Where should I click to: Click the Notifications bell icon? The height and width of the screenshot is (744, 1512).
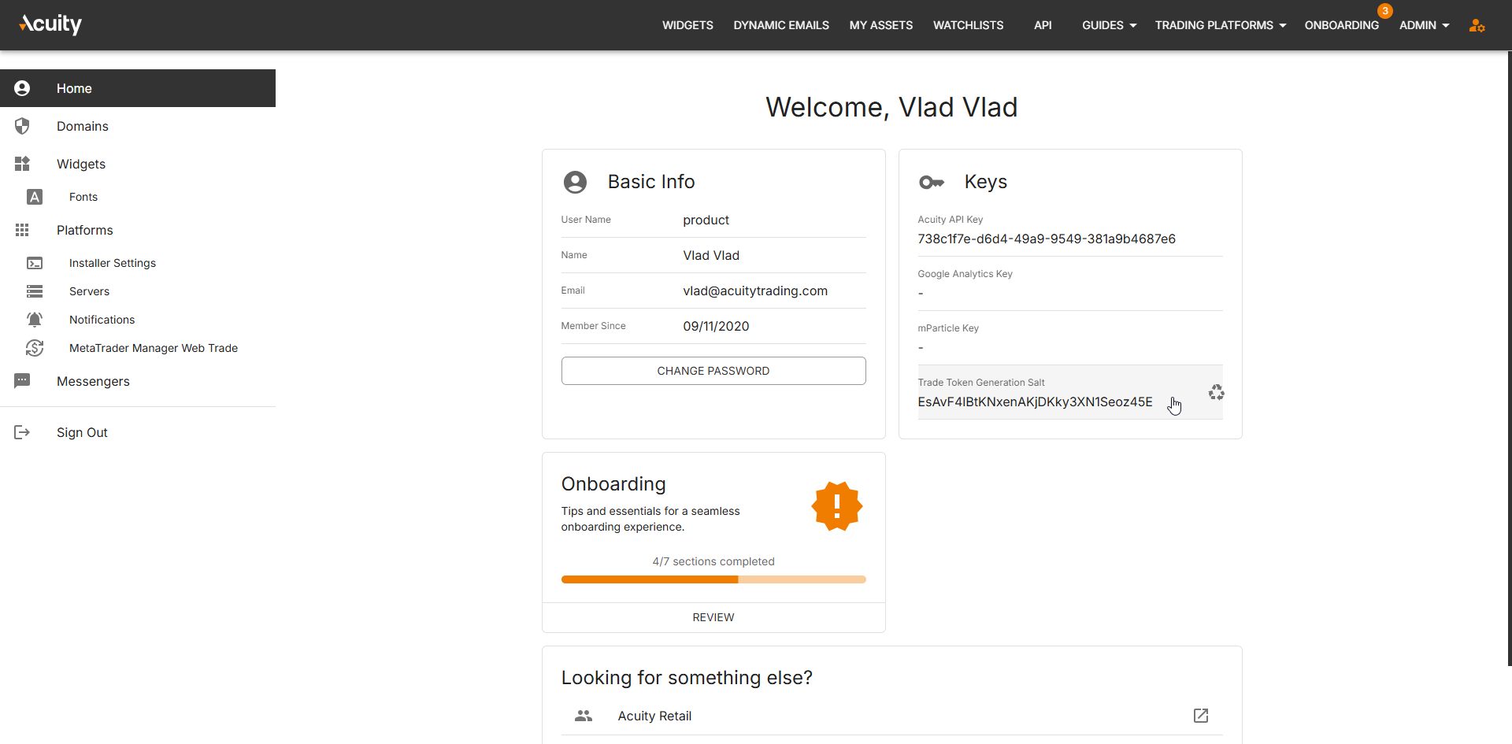pyautogui.click(x=35, y=320)
